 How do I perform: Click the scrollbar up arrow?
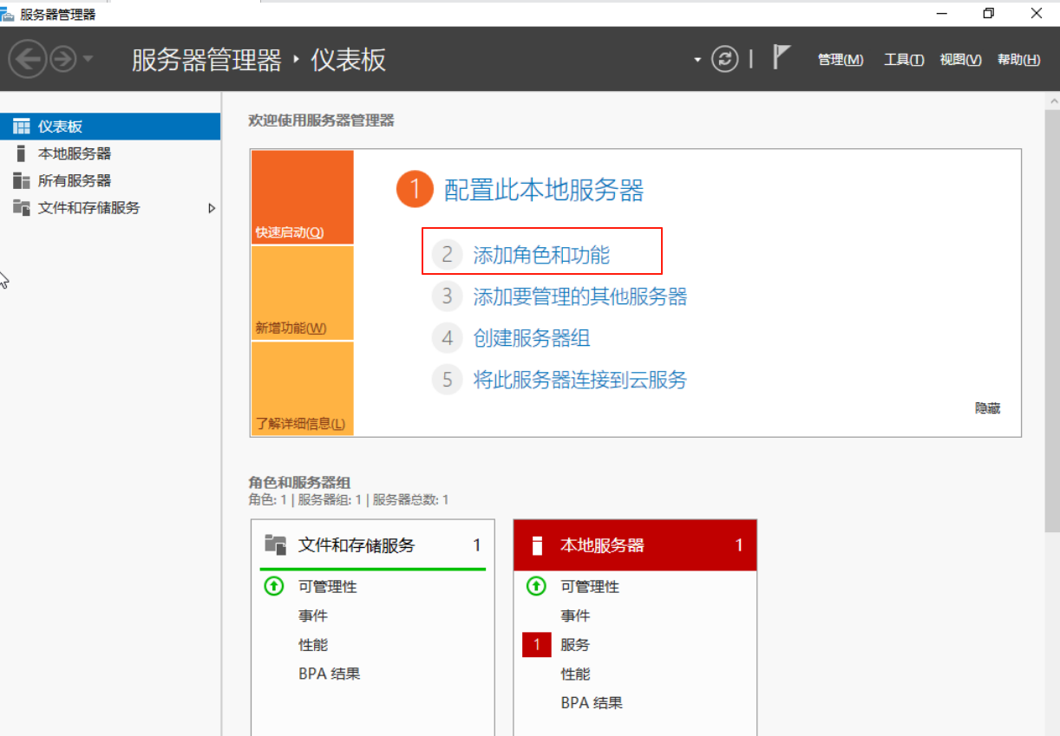(x=1052, y=101)
